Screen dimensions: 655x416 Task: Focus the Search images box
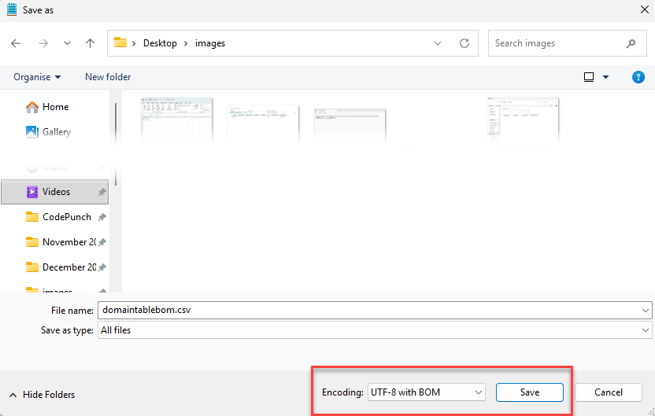click(568, 43)
